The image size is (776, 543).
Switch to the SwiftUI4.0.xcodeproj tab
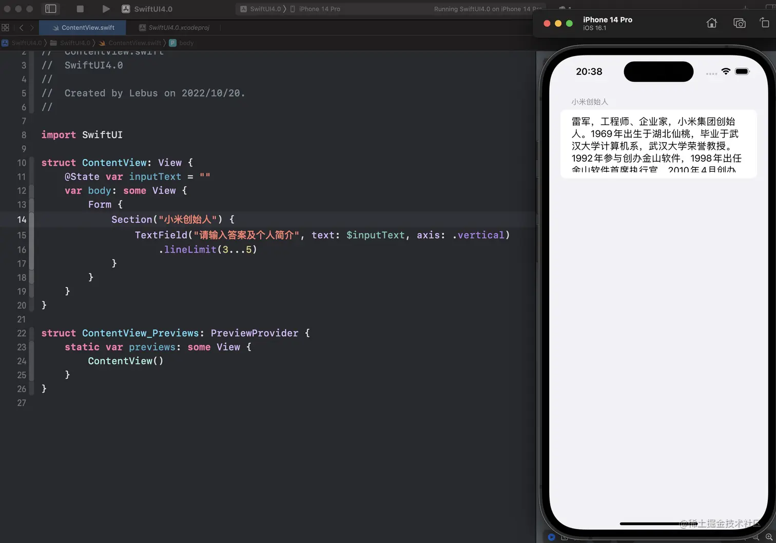click(174, 28)
